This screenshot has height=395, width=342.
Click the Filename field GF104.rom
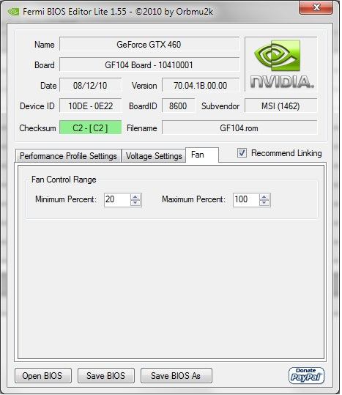click(x=239, y=128)
